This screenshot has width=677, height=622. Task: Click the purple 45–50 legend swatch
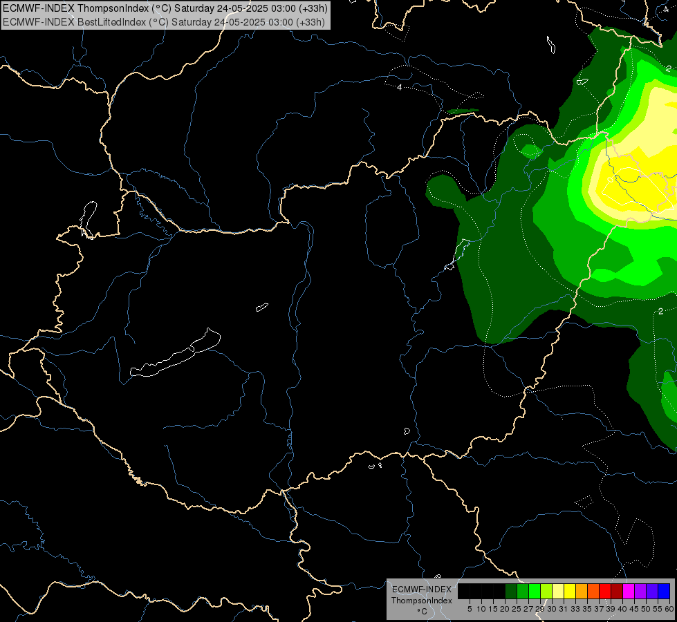[x=640, y=591]
